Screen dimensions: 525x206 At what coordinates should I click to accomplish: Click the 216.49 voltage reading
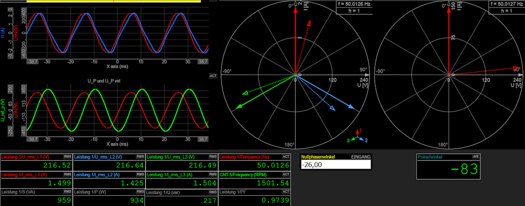[203, 165]
